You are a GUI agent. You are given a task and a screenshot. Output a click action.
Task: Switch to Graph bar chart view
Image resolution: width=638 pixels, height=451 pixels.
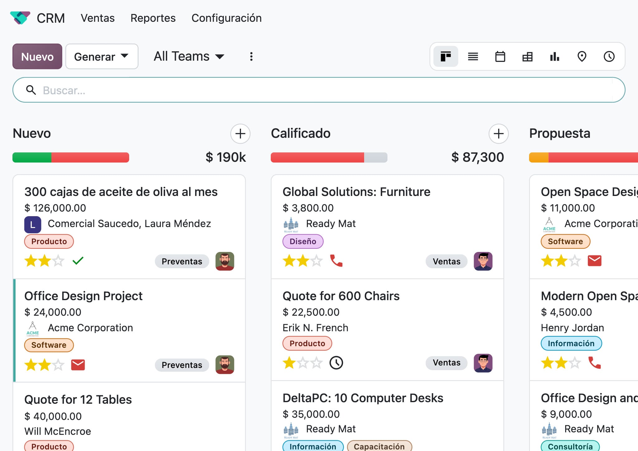(x=555, y=57)
